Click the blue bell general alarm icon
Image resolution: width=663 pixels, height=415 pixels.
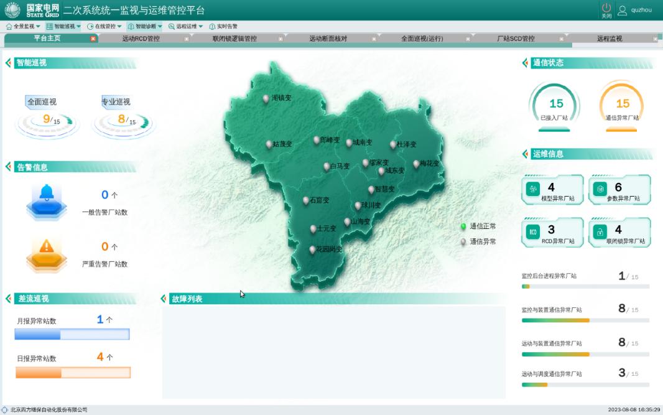pos(46,200)
